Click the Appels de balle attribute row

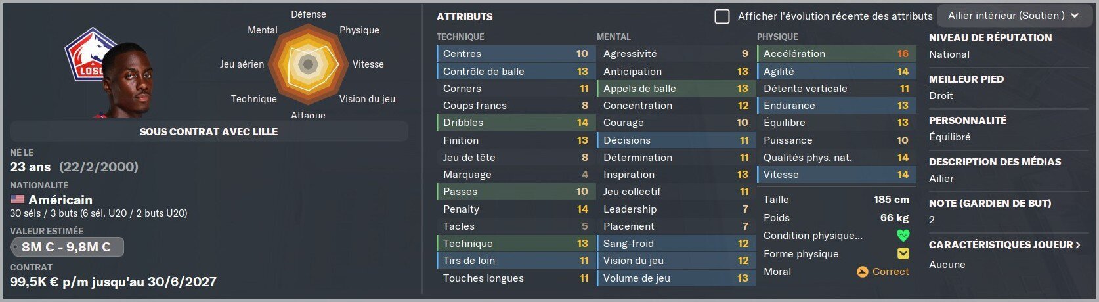(676, 88)
